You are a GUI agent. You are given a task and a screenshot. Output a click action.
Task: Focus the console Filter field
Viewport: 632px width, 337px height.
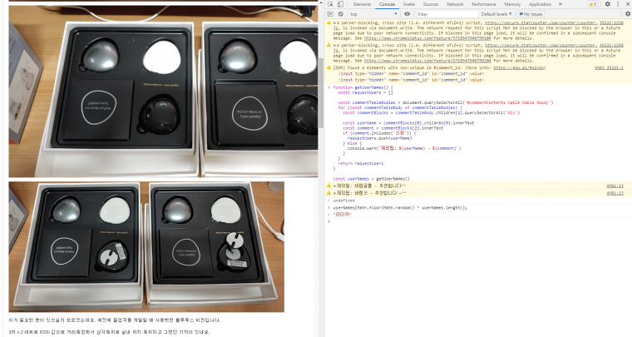pos(447,13)
